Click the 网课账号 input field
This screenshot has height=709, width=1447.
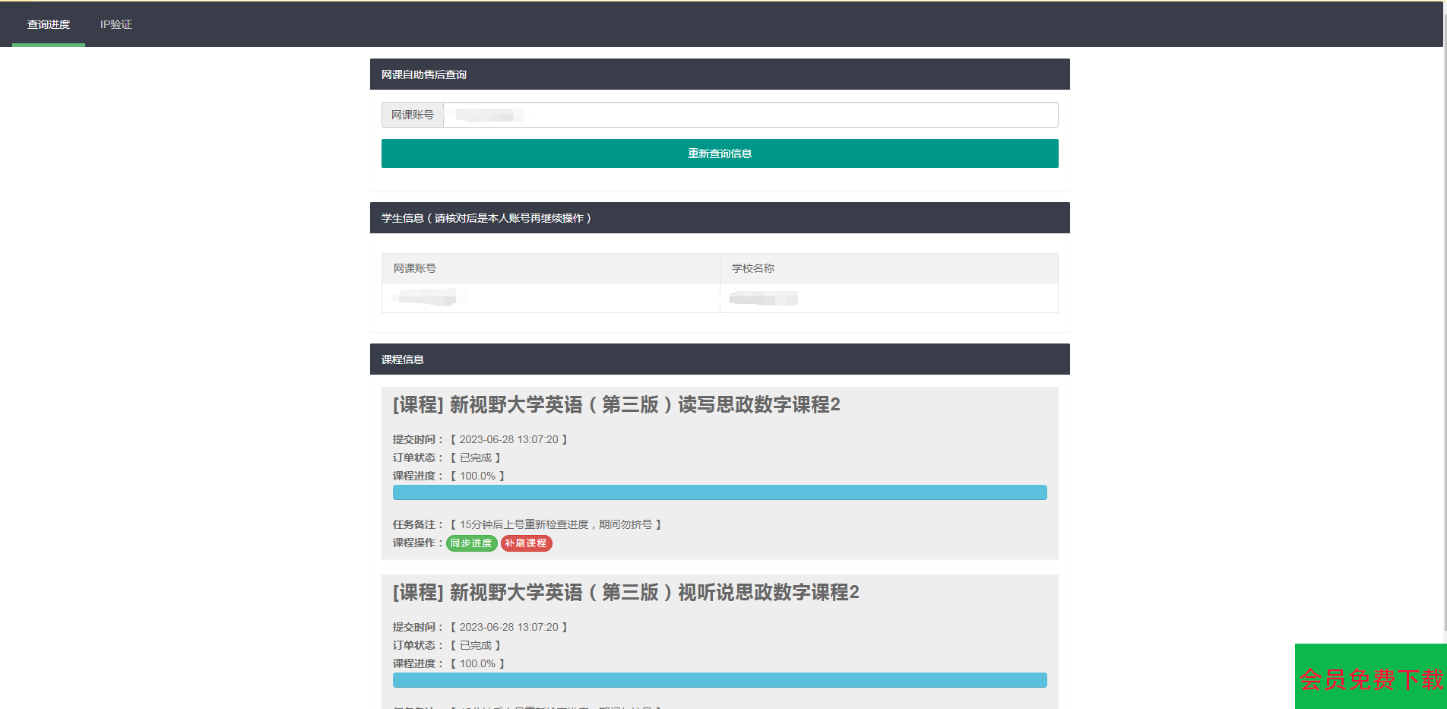click(x=750, y=115)
